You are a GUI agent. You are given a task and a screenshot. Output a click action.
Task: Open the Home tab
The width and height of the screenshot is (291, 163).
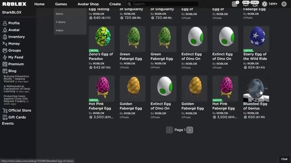[40, 4]
